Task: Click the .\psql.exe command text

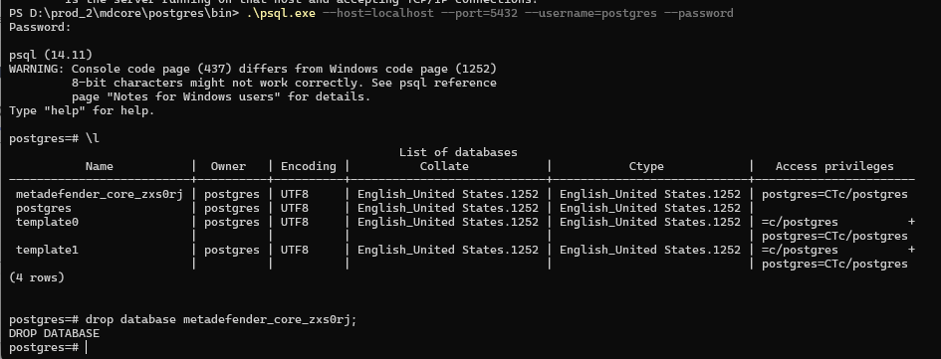Action: click(281, 13)
